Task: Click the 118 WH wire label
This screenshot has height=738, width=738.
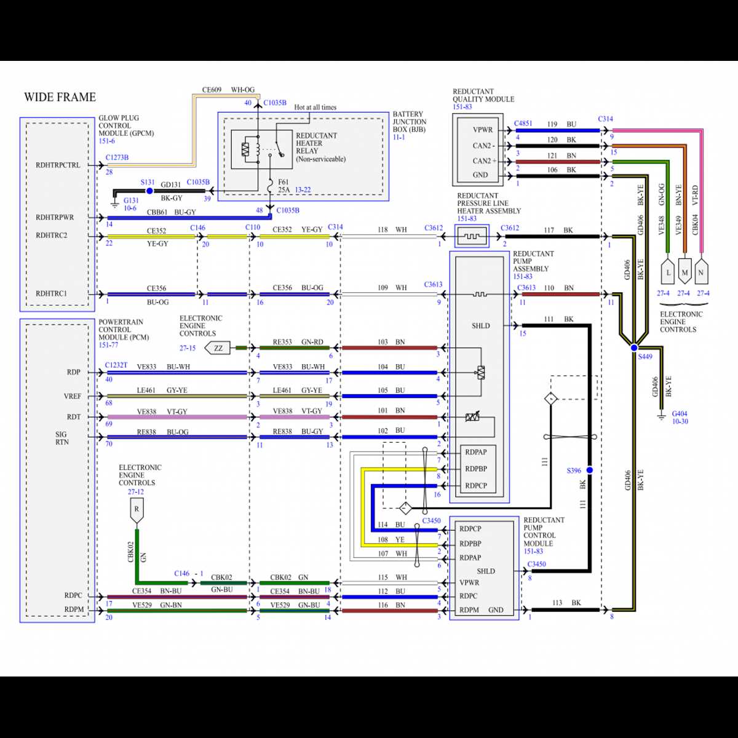Action: pyautogui.click(x=392, y=230)
